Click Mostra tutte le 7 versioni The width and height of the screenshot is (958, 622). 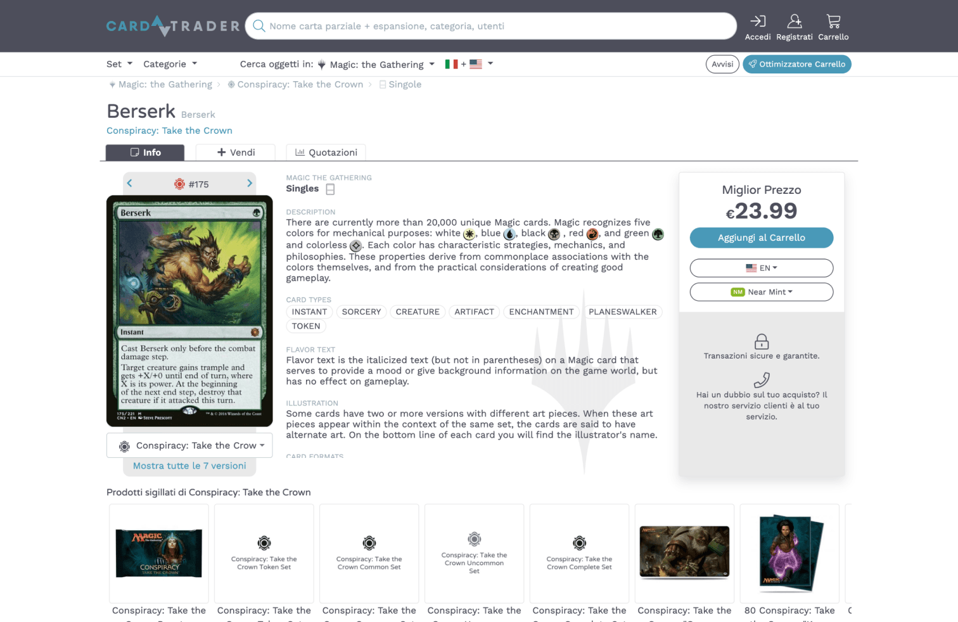[x=189, y=466]
